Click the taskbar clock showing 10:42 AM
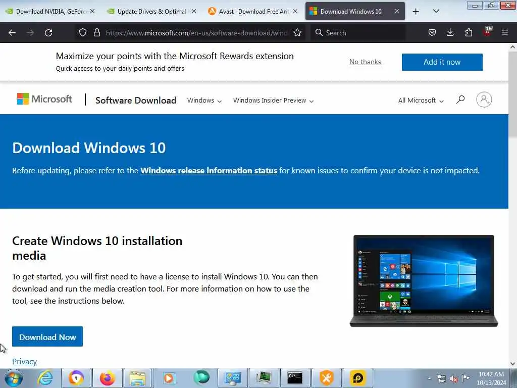The image size is (517, 388). [x=491, y=378]
